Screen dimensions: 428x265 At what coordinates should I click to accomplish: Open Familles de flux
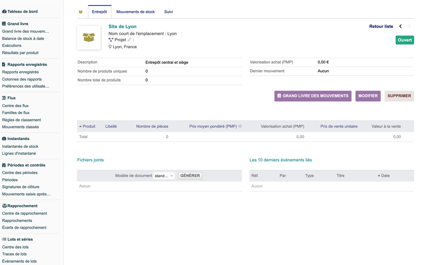16,113
